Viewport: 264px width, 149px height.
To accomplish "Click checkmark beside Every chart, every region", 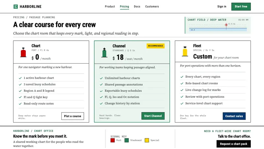I will tap(182, 77).
